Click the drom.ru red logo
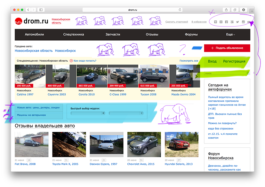The height and width of the screenshot is (187, 265). 19,21
